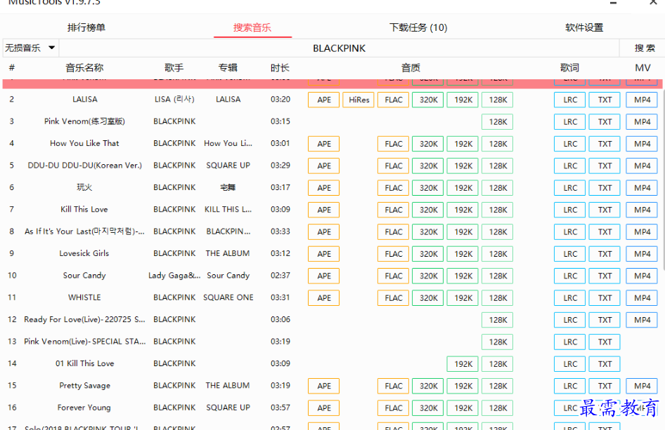665x430 pixels.
Task: Download 192K for 01 Kill This Love
Action: (463, 364)
